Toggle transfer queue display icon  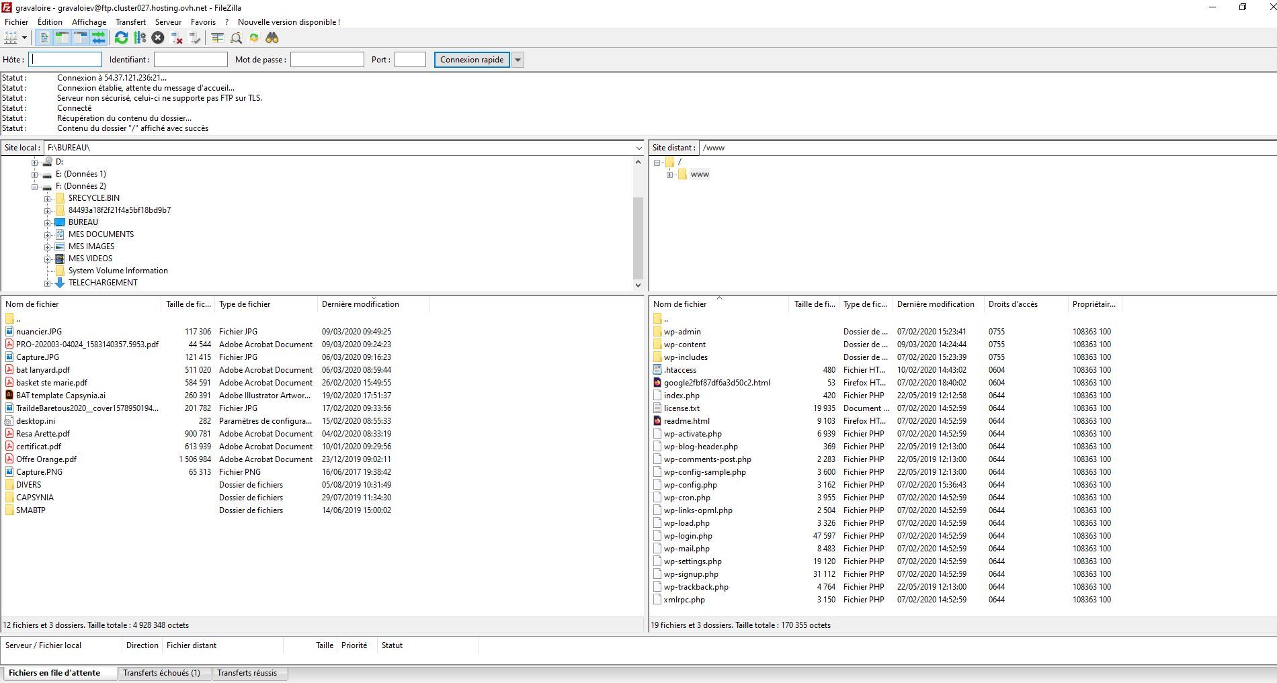(99, 38)
